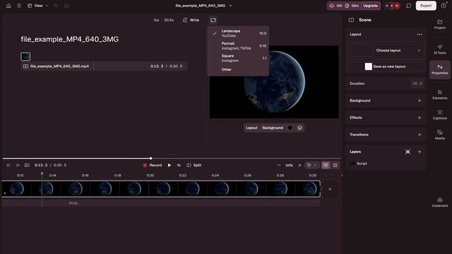
Task: Click the Record button
Action: pyautogui.click(x=152, y=165)
